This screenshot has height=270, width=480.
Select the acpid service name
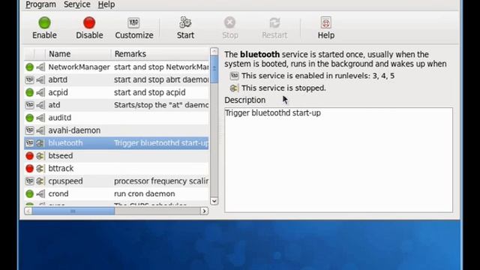coord(58,92)
